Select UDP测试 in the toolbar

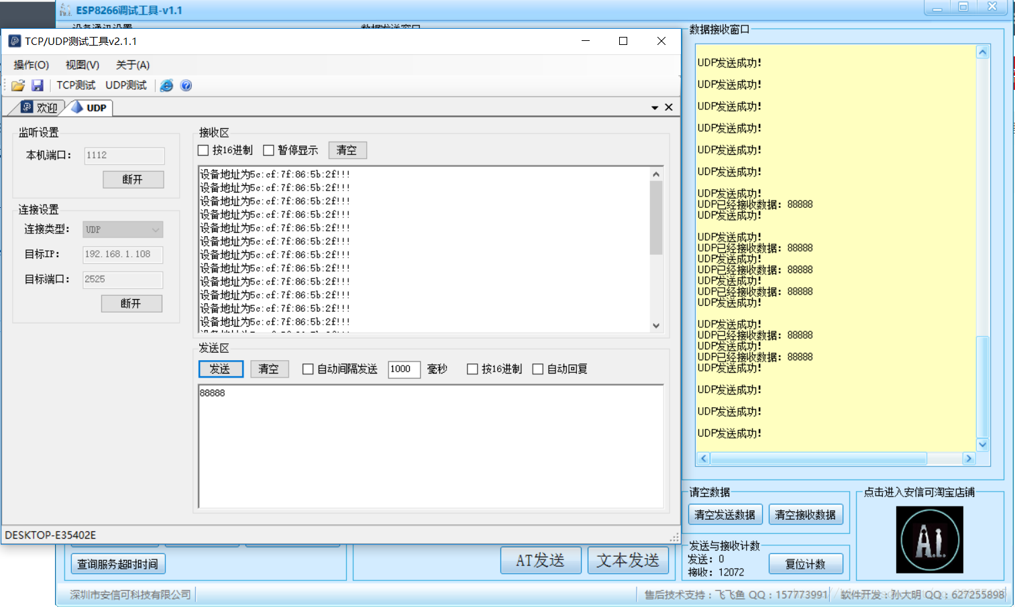(x=126, y=85)
